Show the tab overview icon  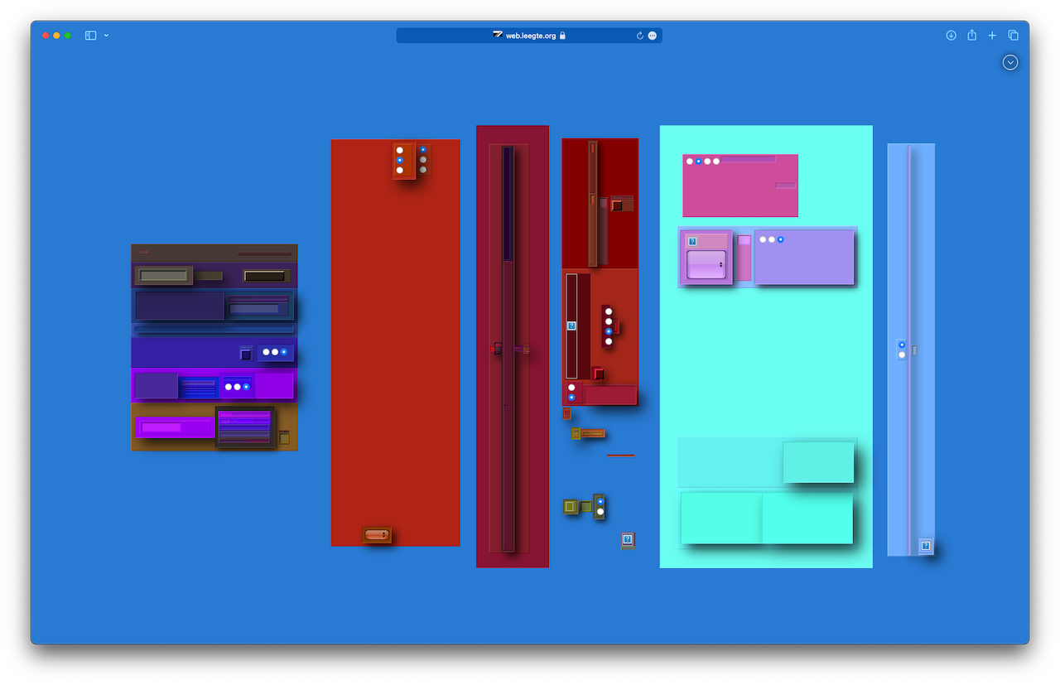tap(1013, 36)
